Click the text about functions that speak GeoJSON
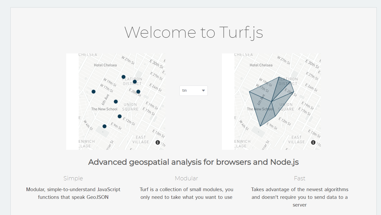 click(73, 193)
